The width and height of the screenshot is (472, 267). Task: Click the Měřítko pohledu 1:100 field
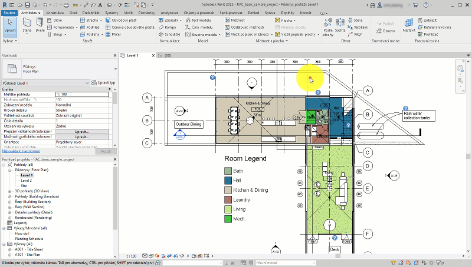82,95
